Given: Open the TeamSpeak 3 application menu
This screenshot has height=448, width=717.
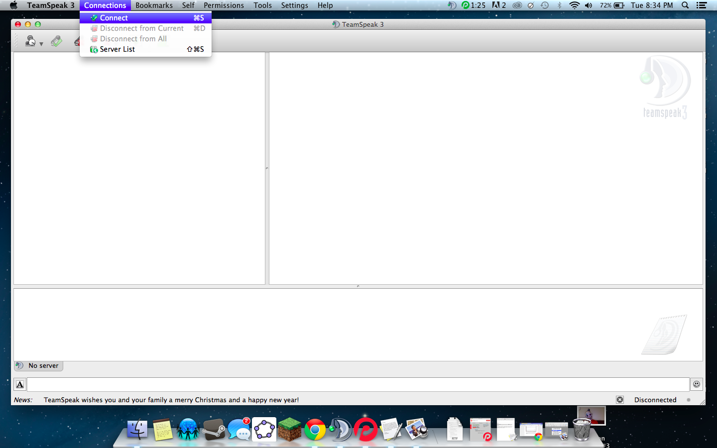Looking at the screenshot, I should (51, 5).
